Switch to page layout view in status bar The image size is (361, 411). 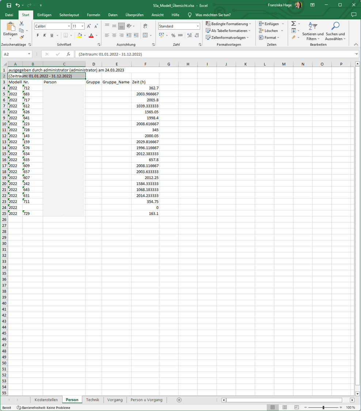[285, 407]
